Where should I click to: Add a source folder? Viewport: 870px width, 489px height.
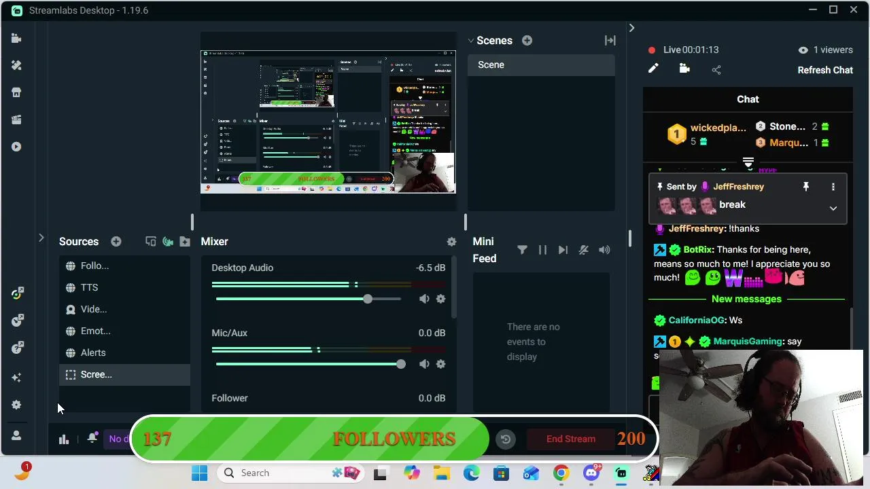pyautogui.click(x=185, y=242)
